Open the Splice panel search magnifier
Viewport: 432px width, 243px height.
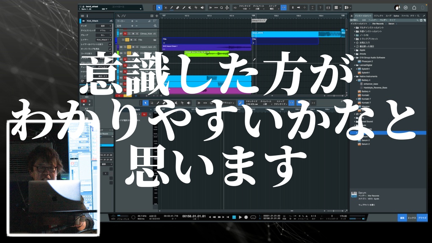click(418, 16)
